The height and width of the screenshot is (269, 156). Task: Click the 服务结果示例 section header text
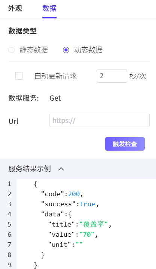pos(30,169)
